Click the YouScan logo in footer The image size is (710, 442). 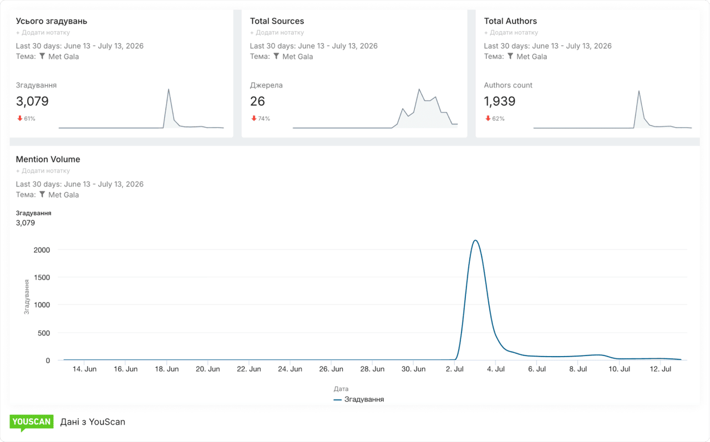pos(31,423)
